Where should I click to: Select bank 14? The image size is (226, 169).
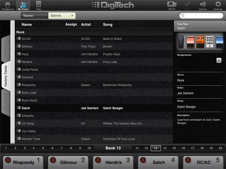165,148
